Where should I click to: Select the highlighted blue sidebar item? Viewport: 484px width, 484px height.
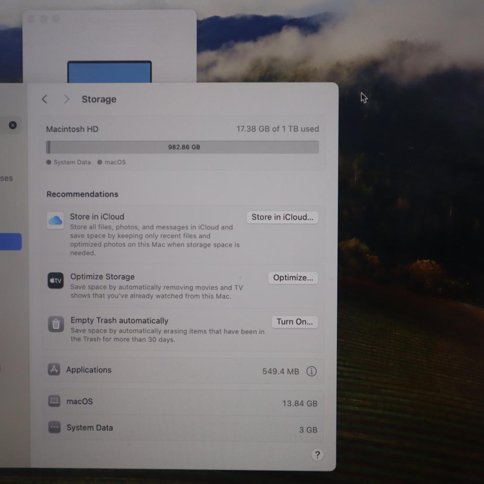coord(11,242)
